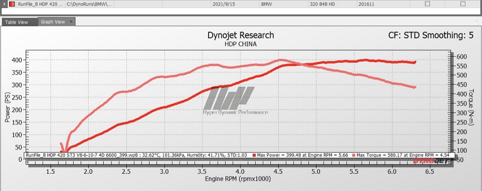Click the HDP CHINA subtitle
482x191 pixels.
(x=241, y=44)
